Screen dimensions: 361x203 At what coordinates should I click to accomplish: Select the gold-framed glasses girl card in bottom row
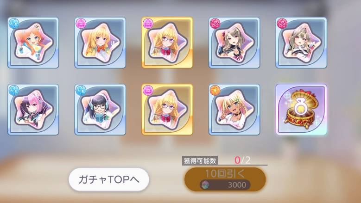pyautogui.click(x=167, y=110)
